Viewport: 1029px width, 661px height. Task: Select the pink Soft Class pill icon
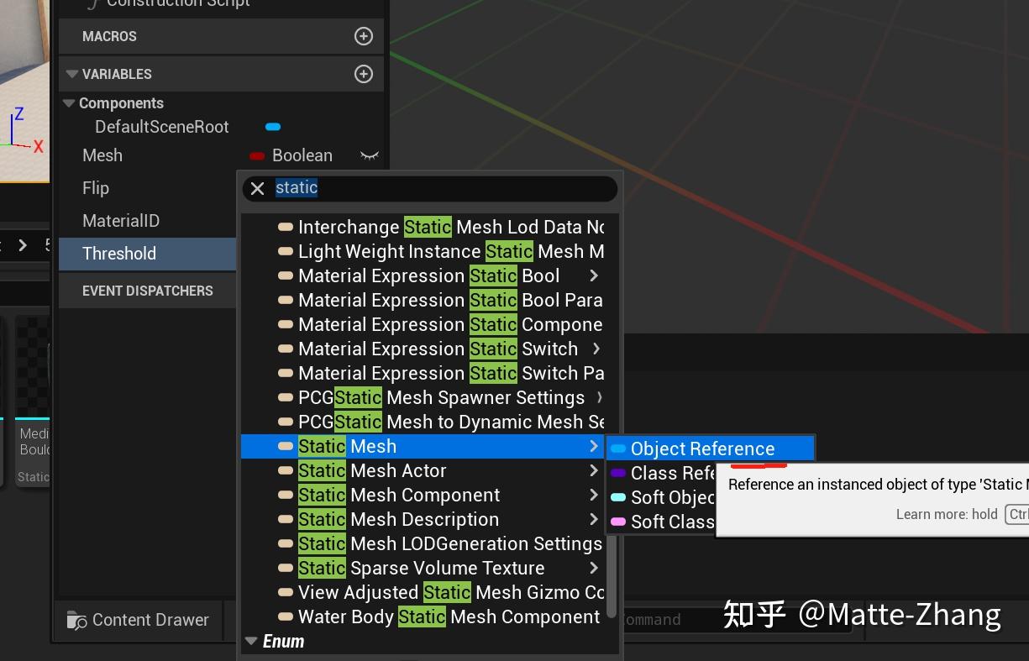[619, 522]
